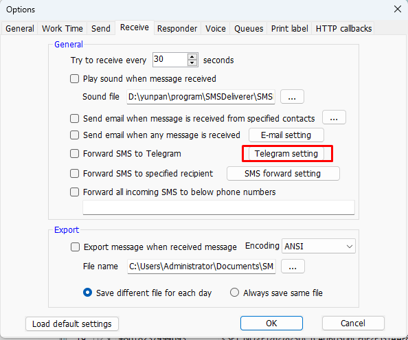The height and width of the screenshot is (340, 408).
Task: Open the HTTP callbacks tab
Action: (343, 28)
